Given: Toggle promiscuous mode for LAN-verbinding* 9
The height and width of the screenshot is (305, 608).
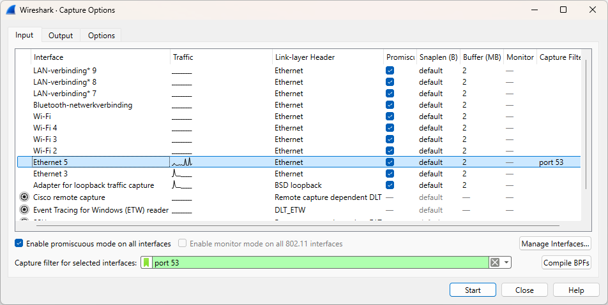Looking at the screenshot, I should pos(390,70).
